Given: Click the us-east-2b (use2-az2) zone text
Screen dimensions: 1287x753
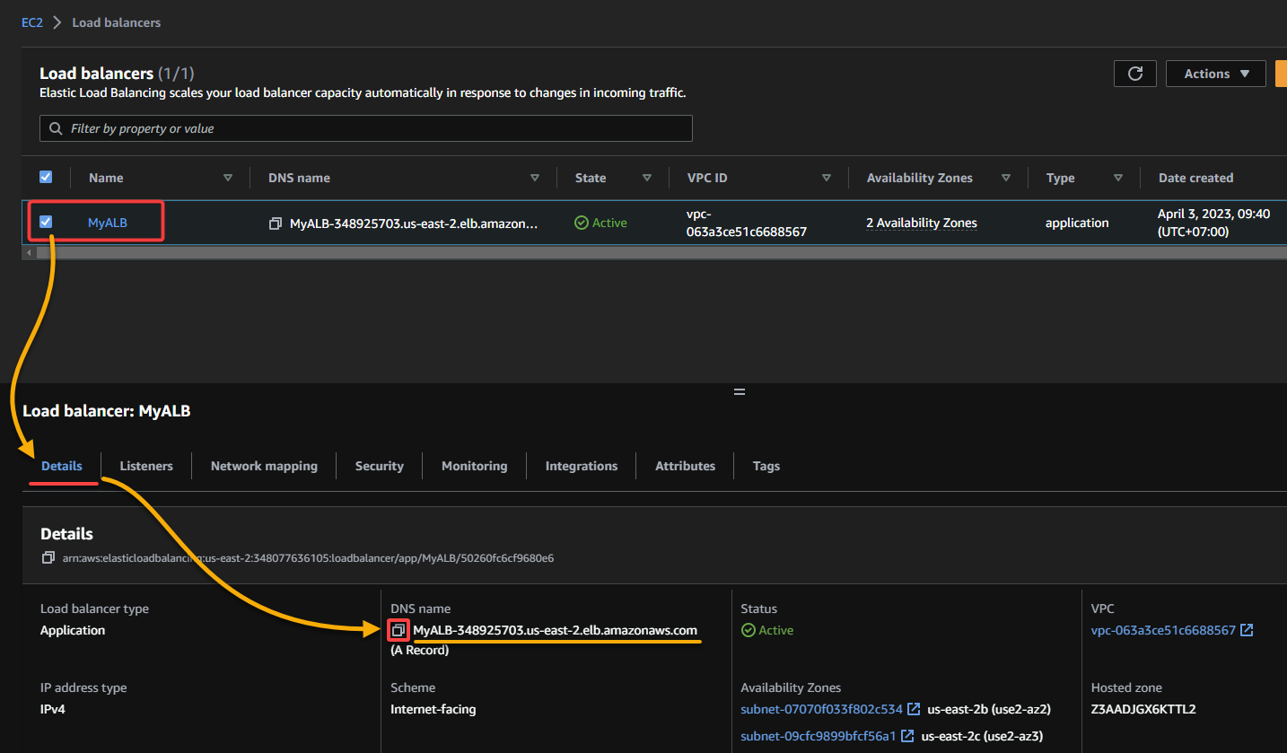Looking at the screenshot, I should (989, 709).
